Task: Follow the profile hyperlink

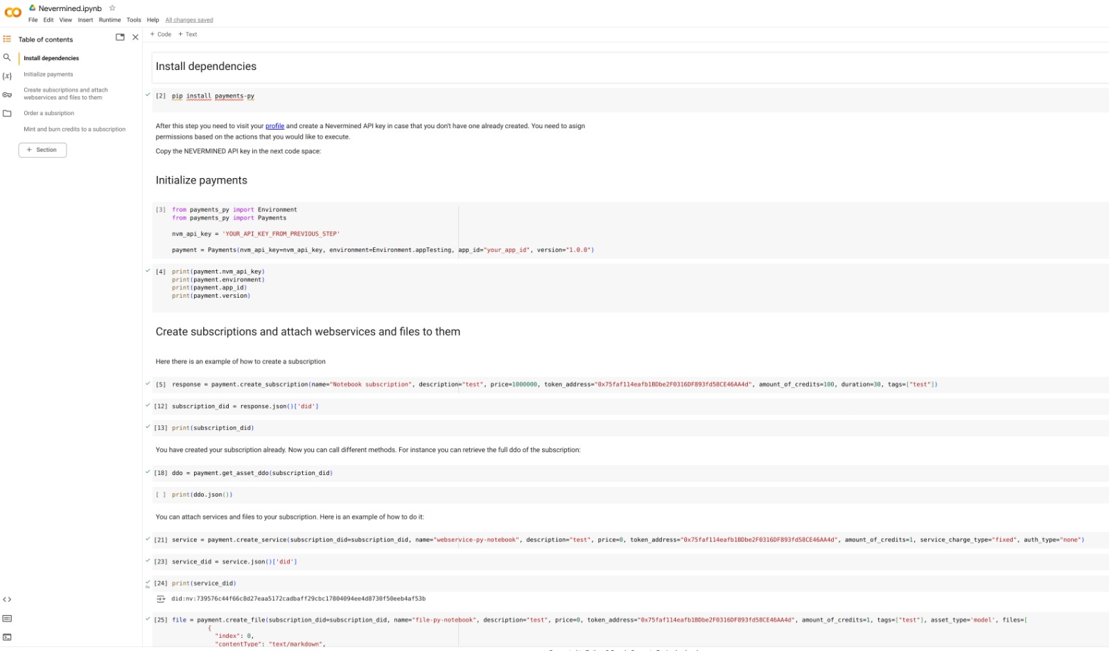Action: pos(274,126)
